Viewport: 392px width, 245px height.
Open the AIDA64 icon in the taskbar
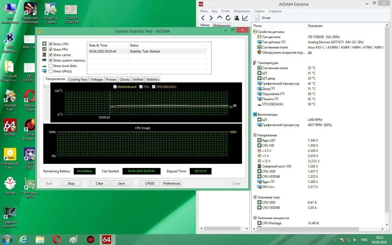107,239
